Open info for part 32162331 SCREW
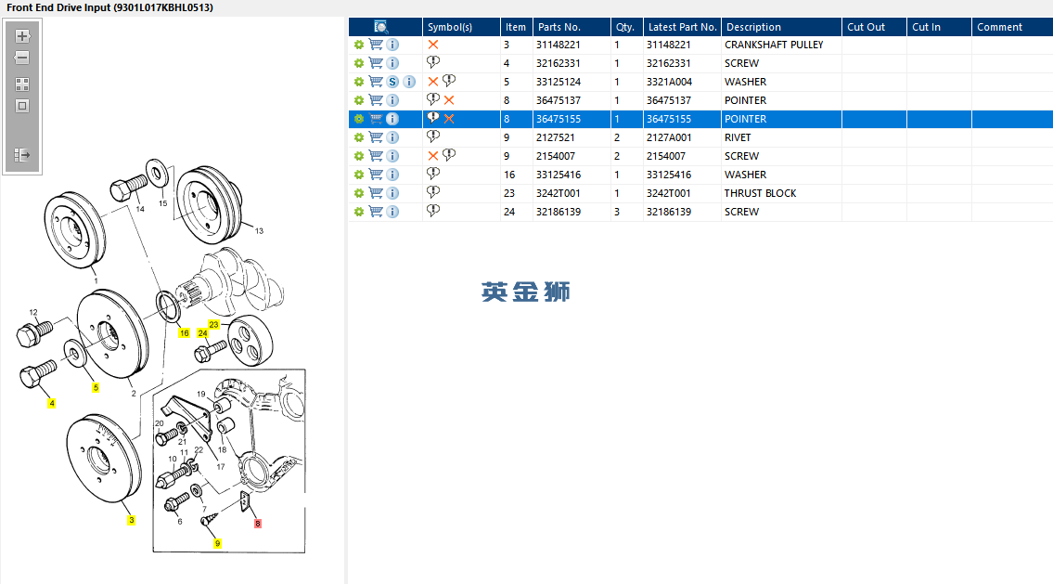The image size is (1053, 584). (x=392, y=63)
